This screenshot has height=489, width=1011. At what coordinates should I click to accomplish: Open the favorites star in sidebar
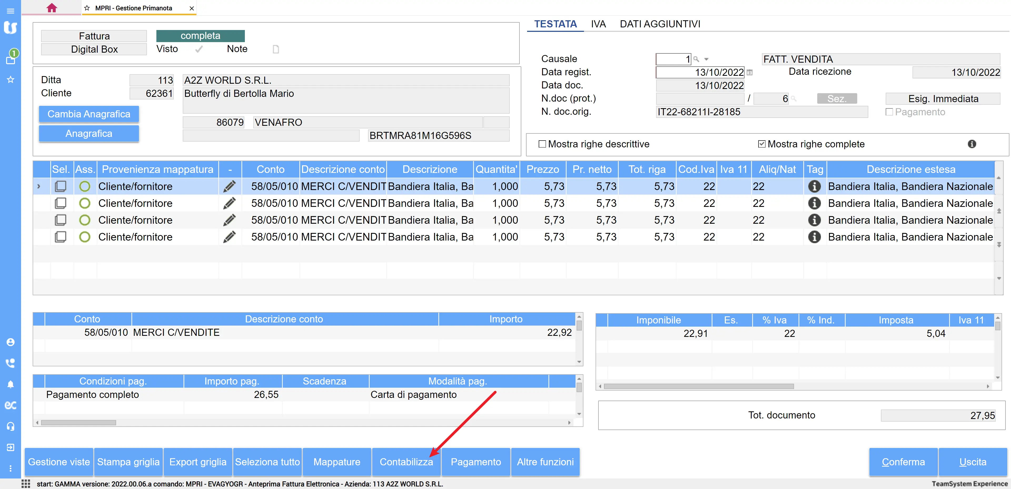(11, 80)
